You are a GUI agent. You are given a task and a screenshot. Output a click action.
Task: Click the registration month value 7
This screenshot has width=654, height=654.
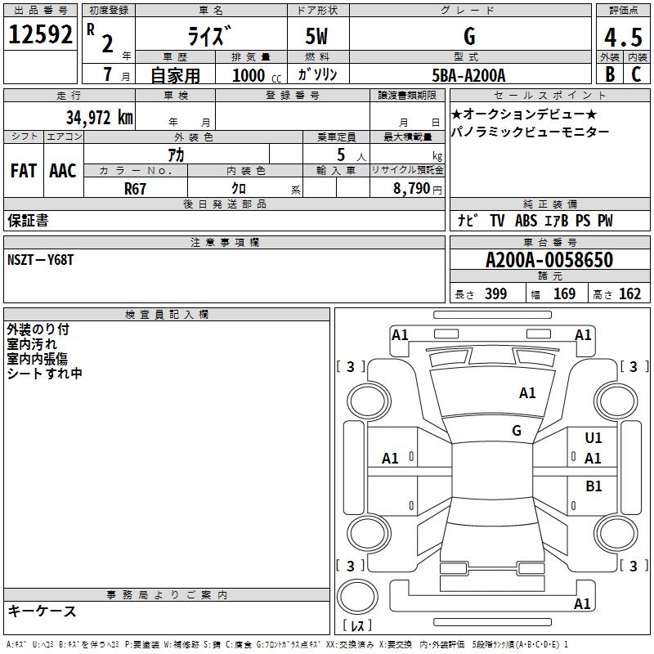click(108, 74)
